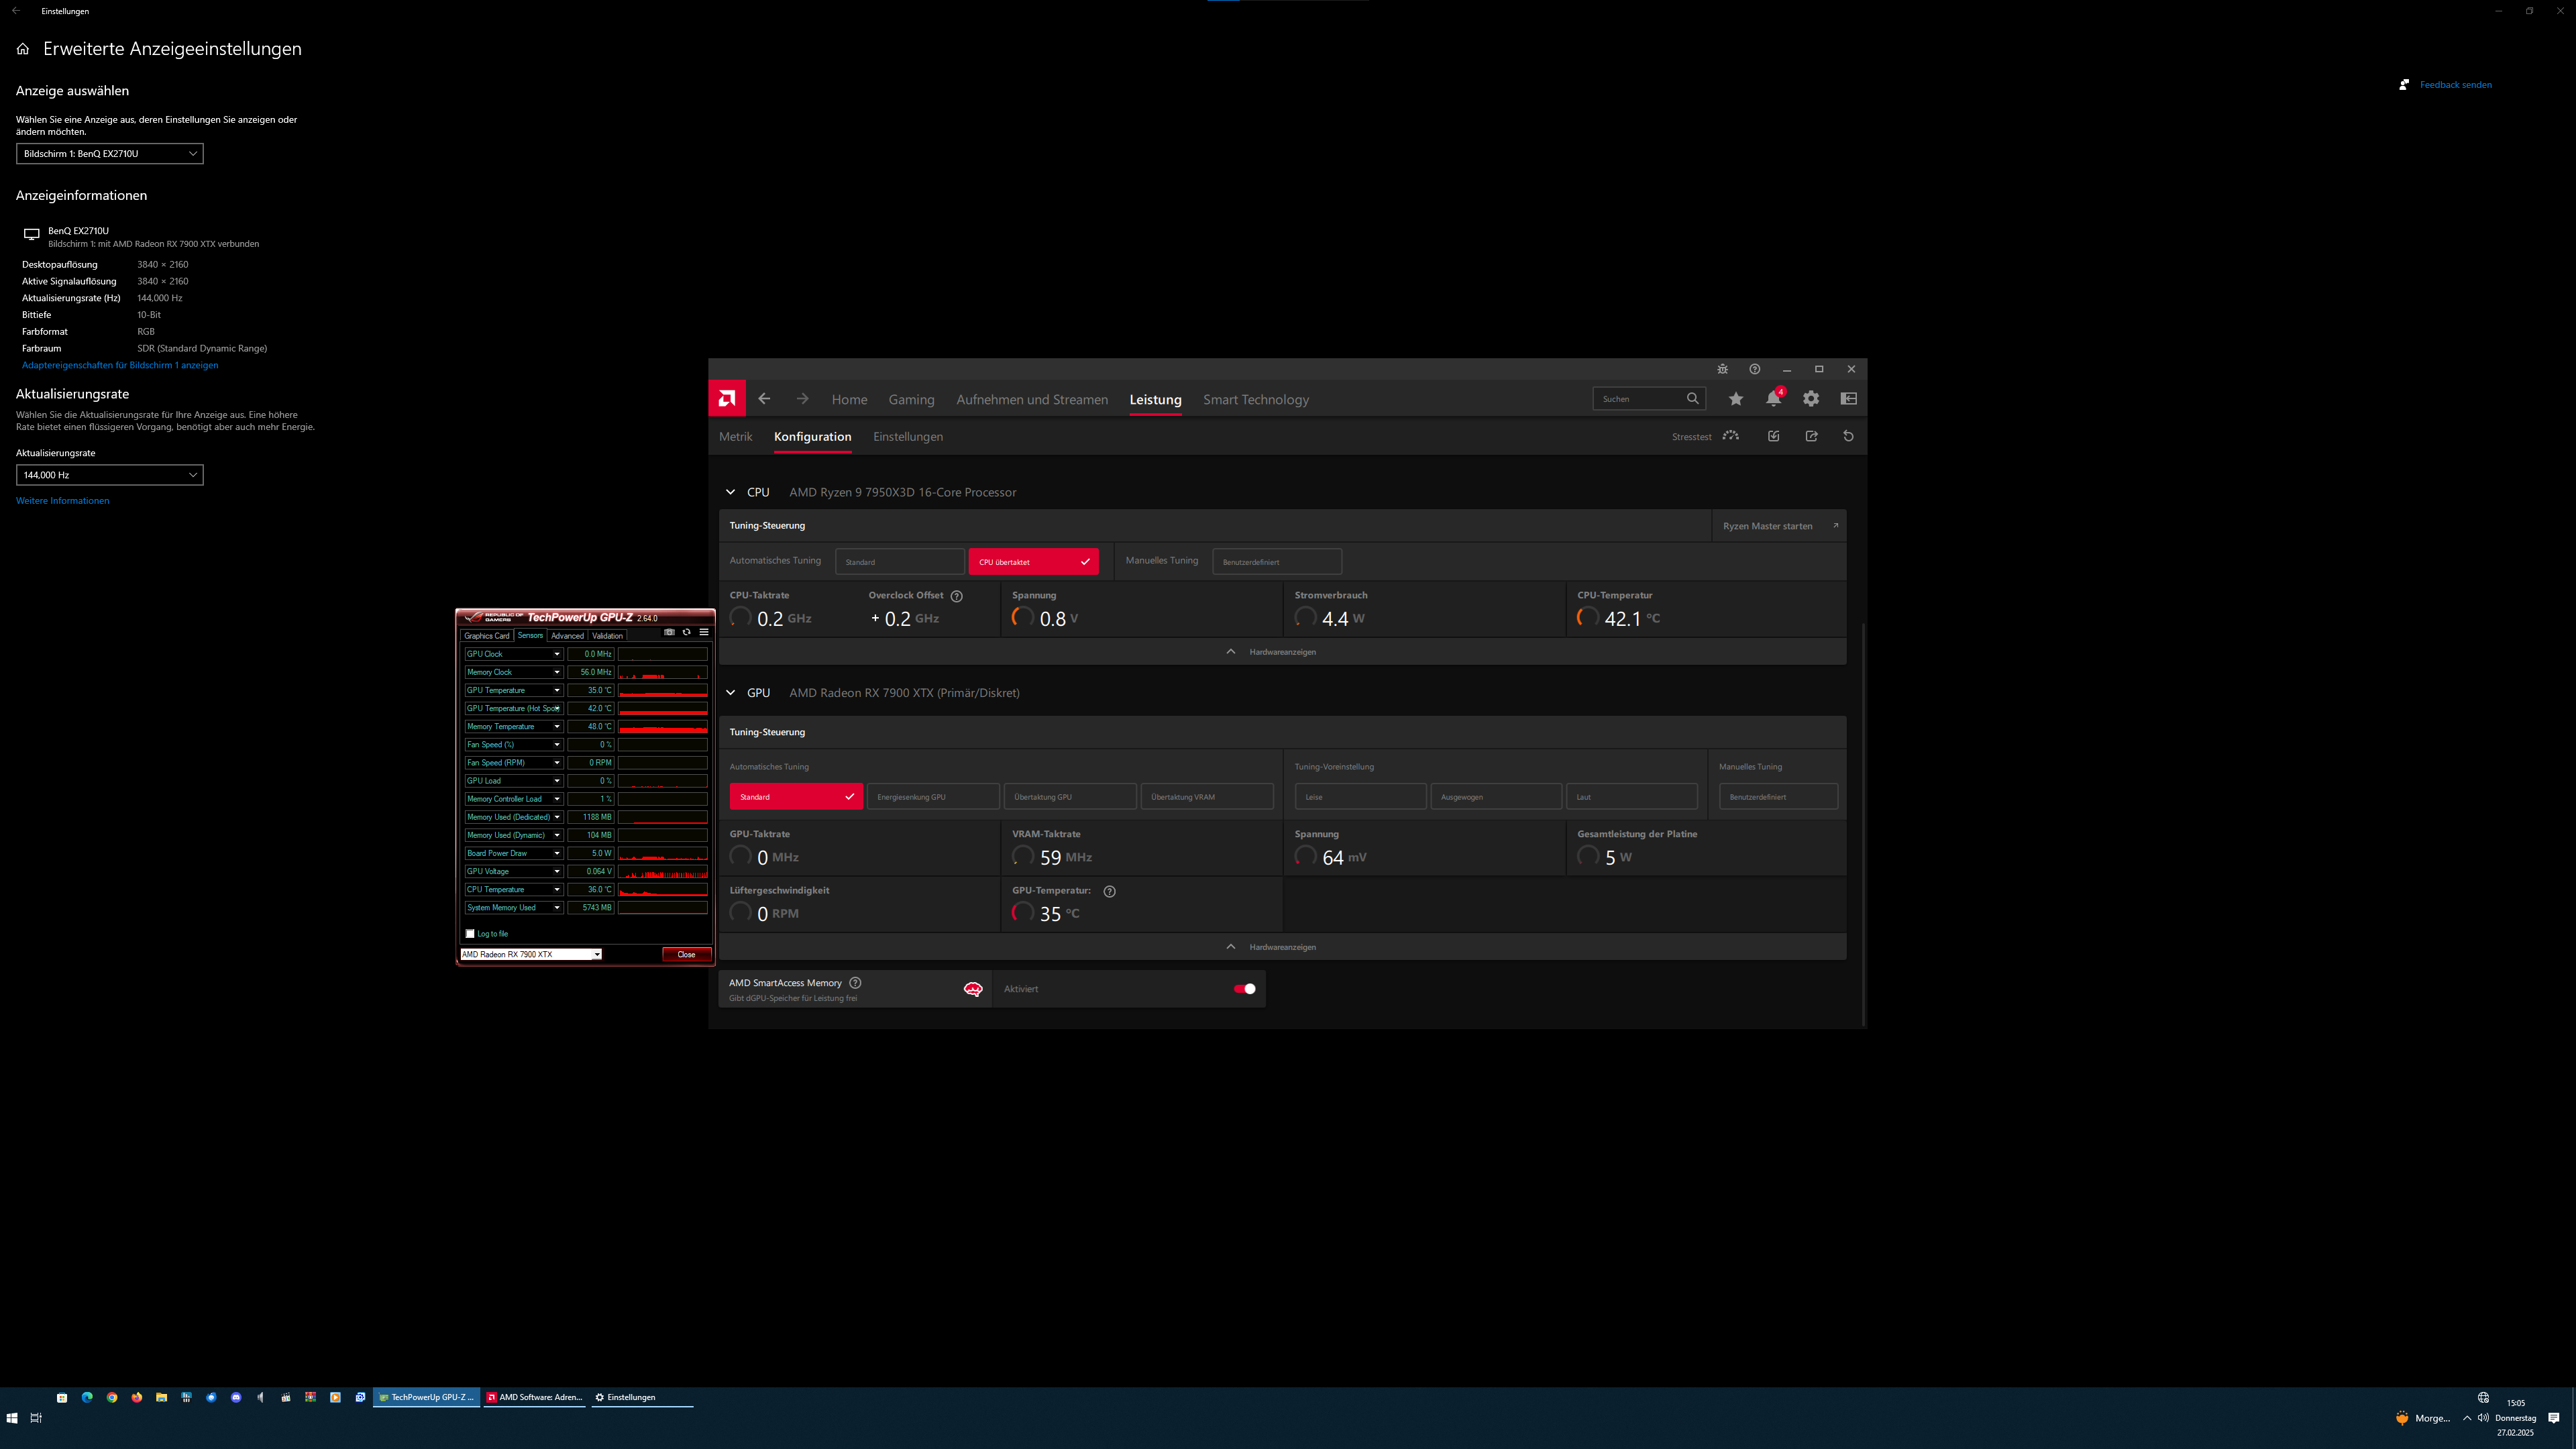Click the GPU-Z refresh icon
Image resolution: width=2576 pixels, height=1449 pixels.
tap(686, 632)
